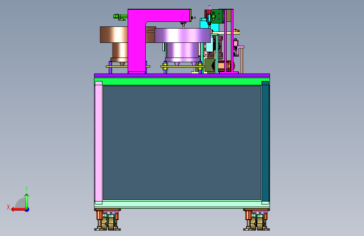Click the green Y axis arrow of the triad

click(x=27, y=201)
